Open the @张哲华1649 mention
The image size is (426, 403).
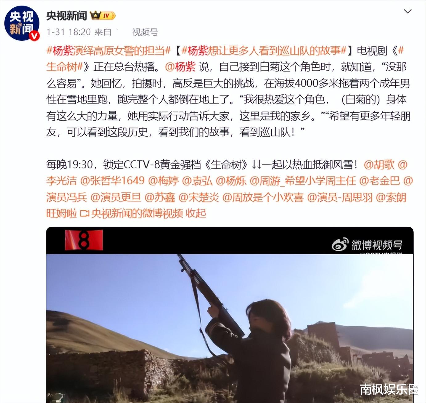[113, 181]
